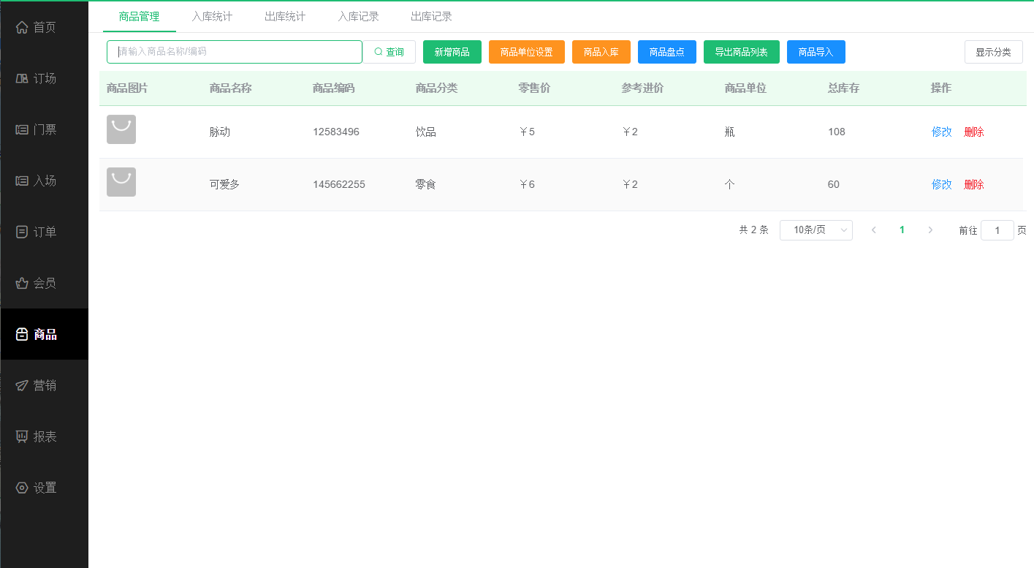
Task: Click the 显示分类 button
Action: [x=993, y=52]
